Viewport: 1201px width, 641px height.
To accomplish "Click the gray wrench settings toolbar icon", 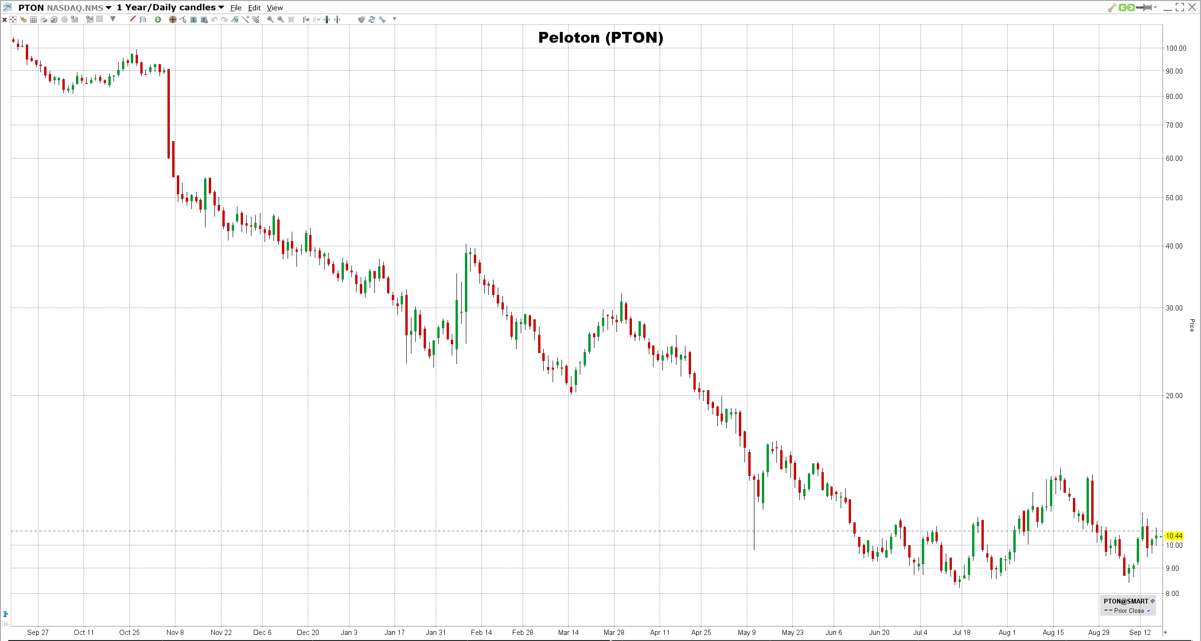I will tap(382, 19).
